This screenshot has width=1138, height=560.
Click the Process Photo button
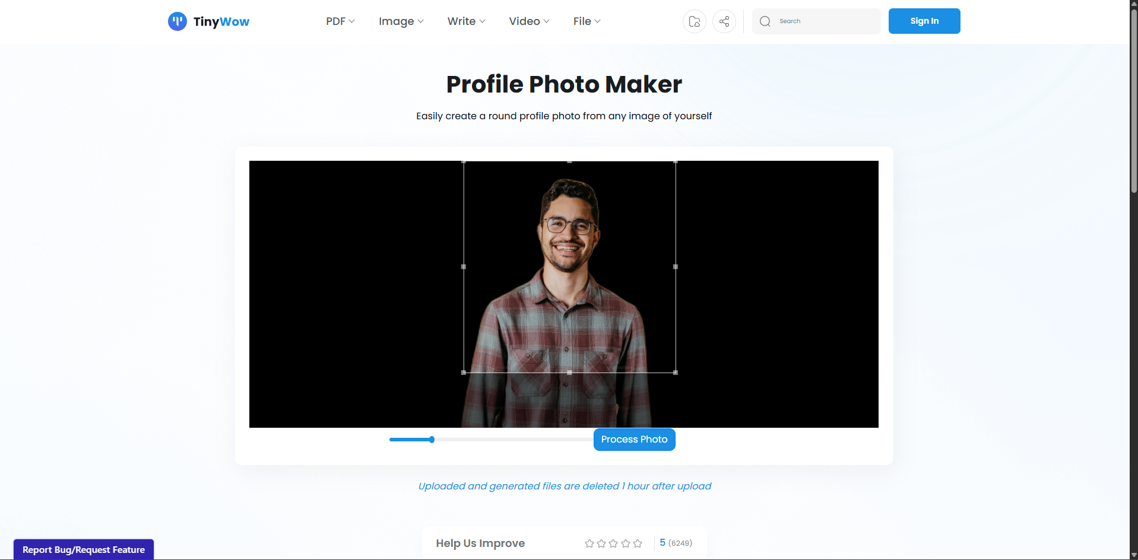point(634,439)
